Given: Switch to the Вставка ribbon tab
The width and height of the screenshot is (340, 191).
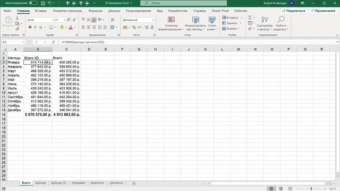Looking at the screenshot, I should [x=40, y=11].
